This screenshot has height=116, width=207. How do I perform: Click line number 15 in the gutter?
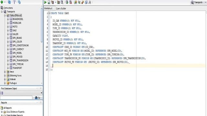pyautogui.click(x=47, y=66)
